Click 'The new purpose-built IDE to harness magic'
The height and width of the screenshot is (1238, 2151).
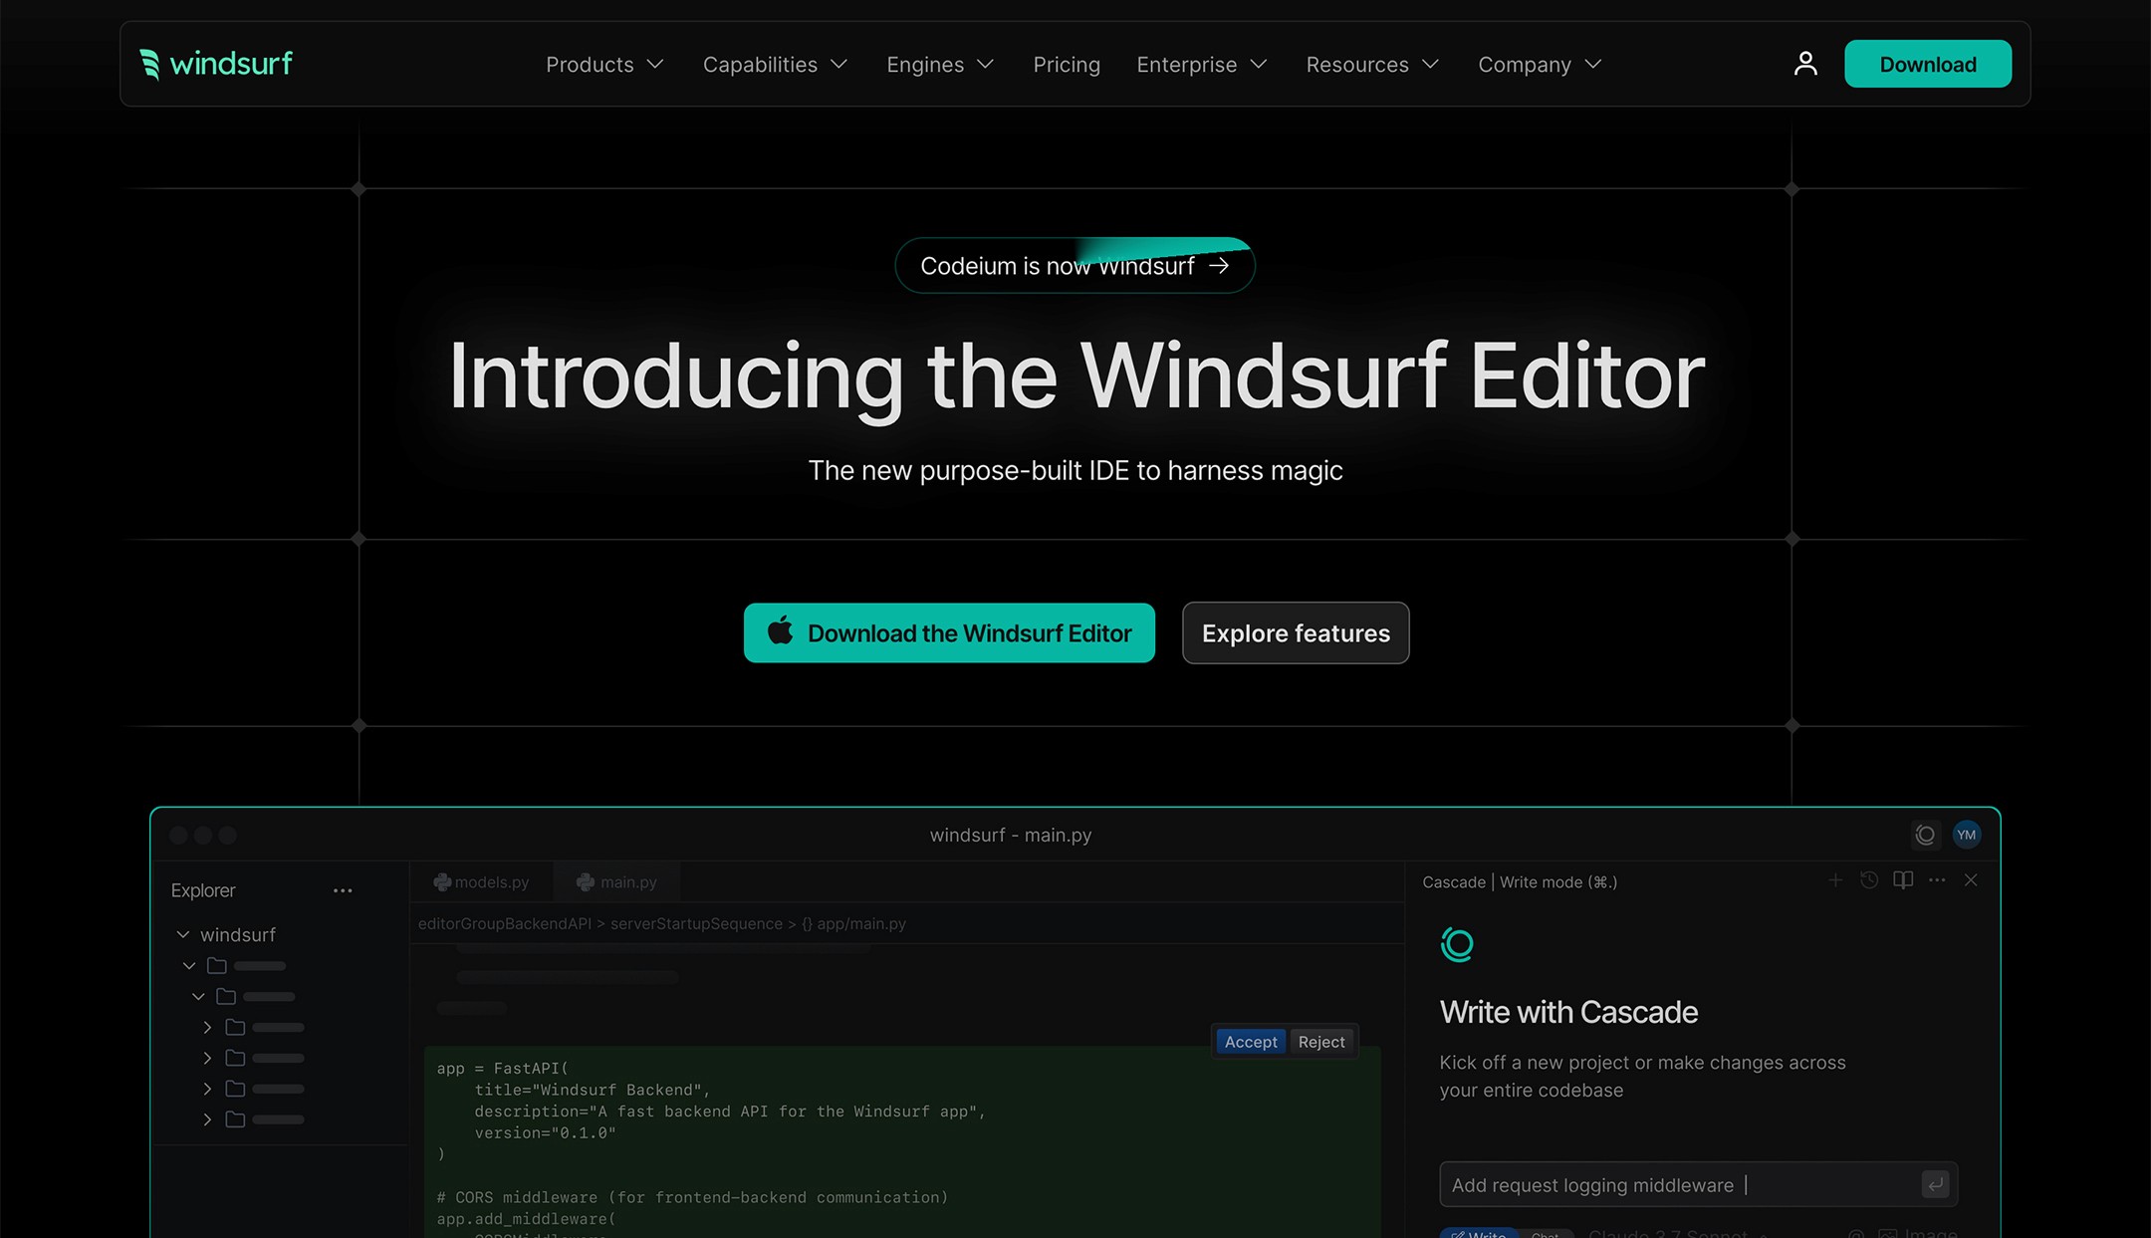[x=1075, y=470]
